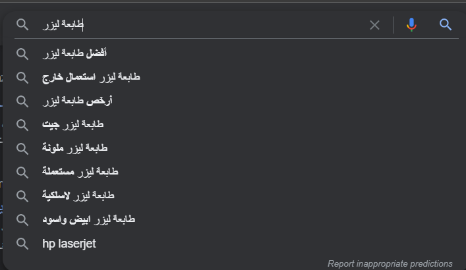Screen dimensions: 466x270
Task: Select the suggestion طابعة ليزر ابيض واسود
Action: pyautogui.click(x=88, y=219)
